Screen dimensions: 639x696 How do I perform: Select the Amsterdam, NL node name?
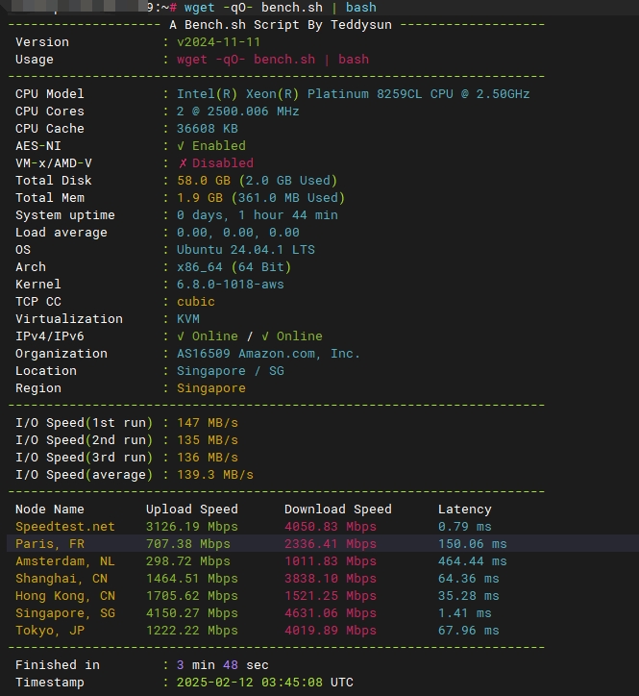coord(64,561)
